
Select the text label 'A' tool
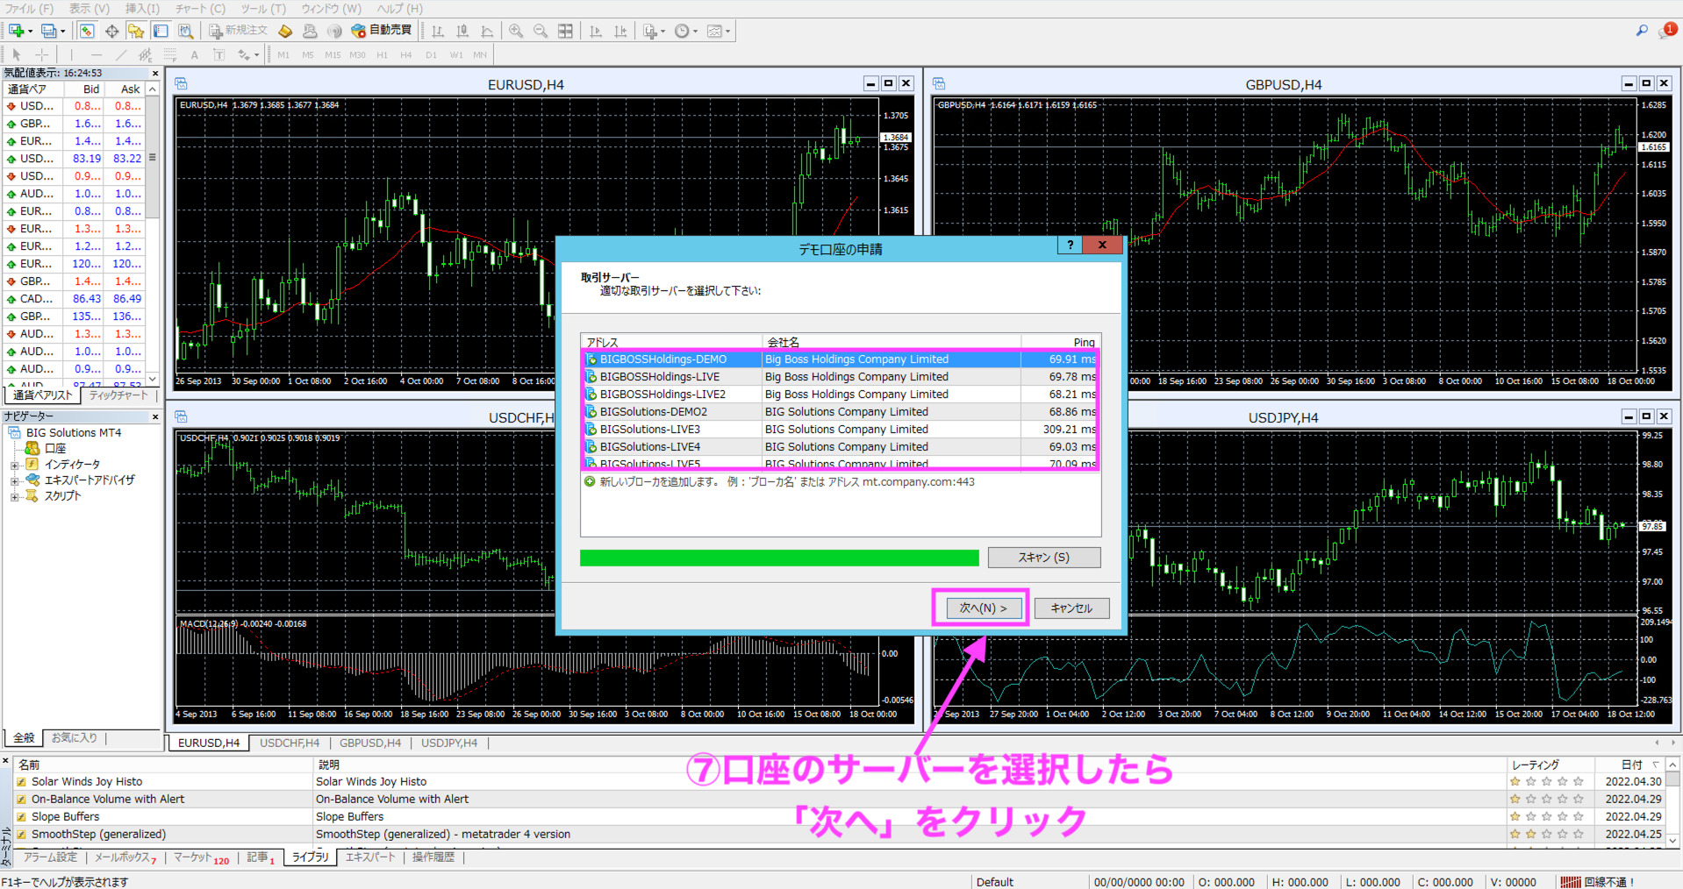click(x=195, y=54)
